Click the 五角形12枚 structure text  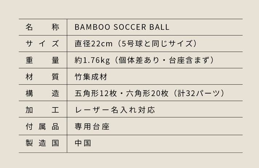[96, 93]
